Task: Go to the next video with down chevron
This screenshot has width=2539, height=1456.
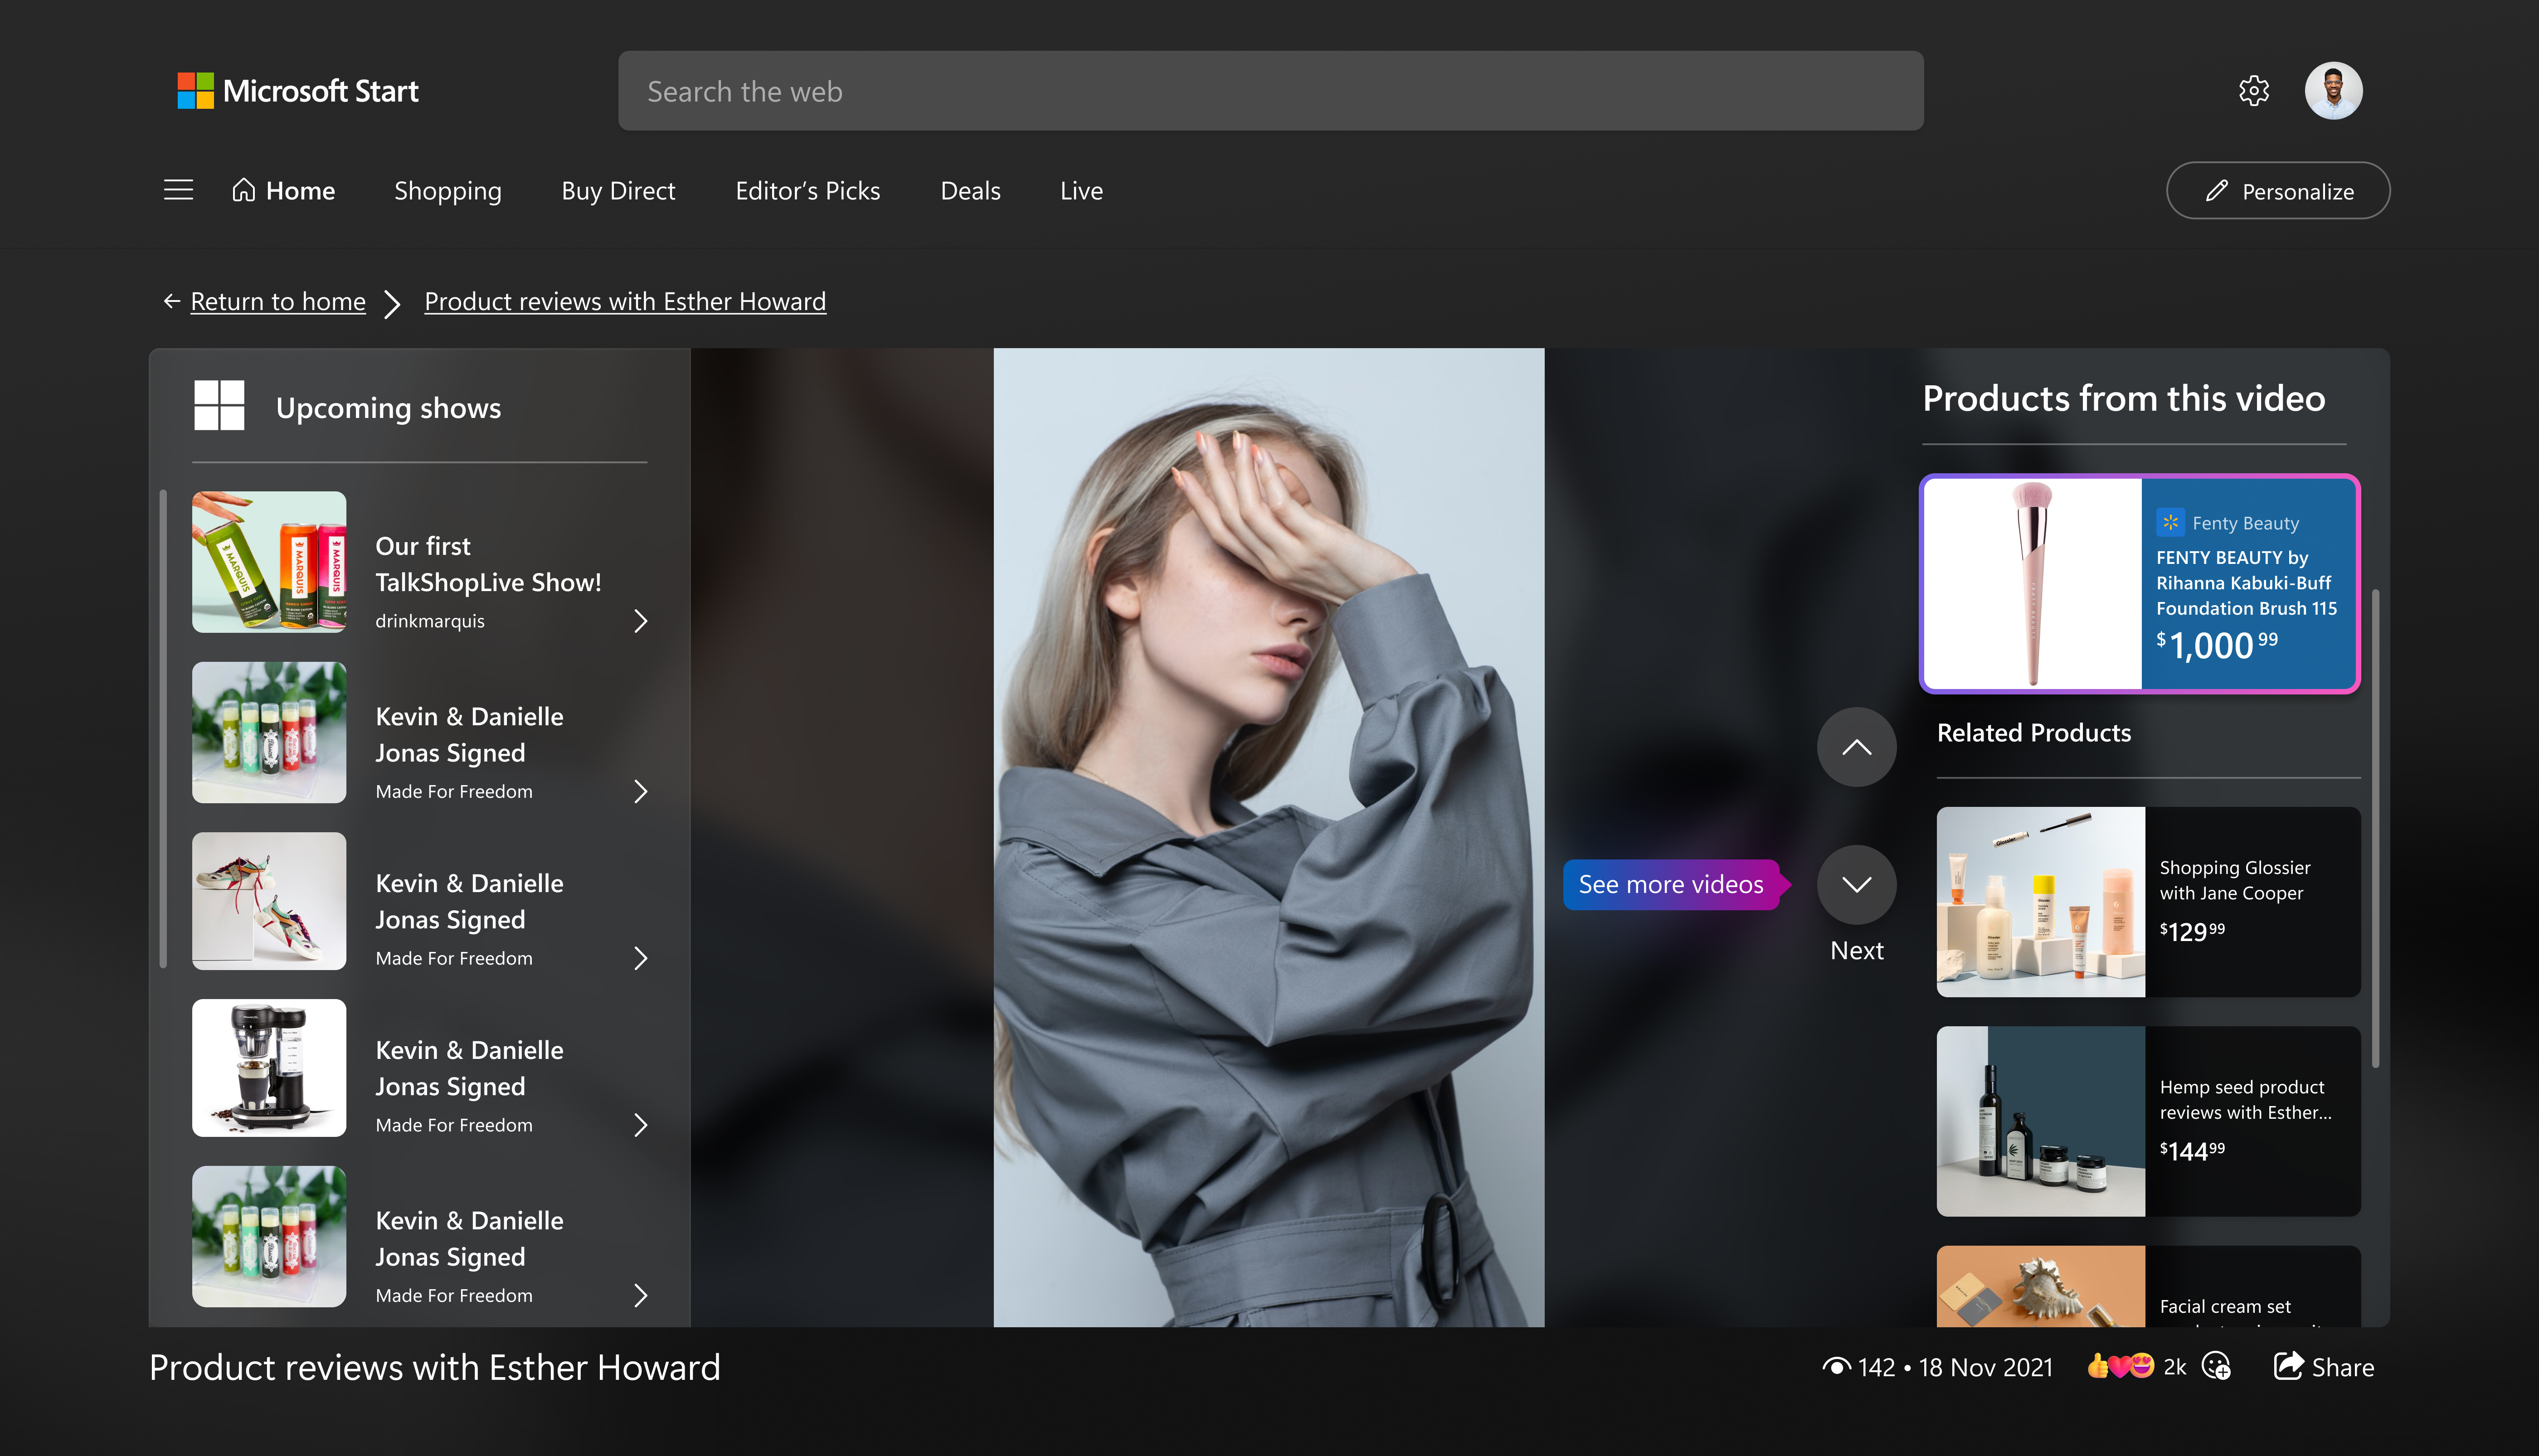Action: [1857, 885]
